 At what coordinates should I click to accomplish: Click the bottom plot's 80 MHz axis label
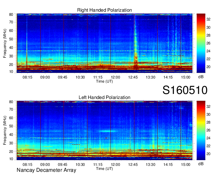11,102
